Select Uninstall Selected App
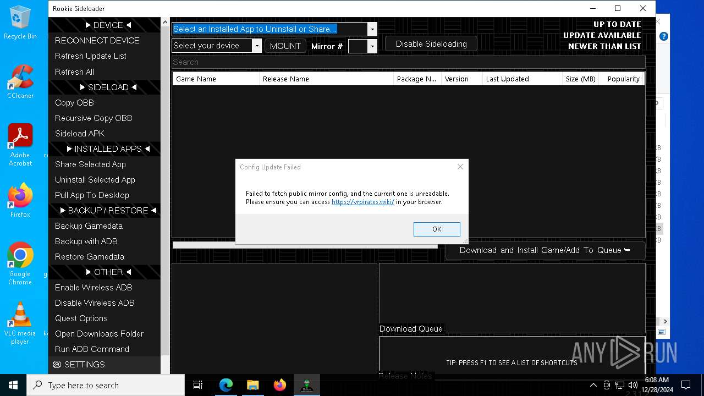This screenshot has height=396, width=704. (105, 180)
